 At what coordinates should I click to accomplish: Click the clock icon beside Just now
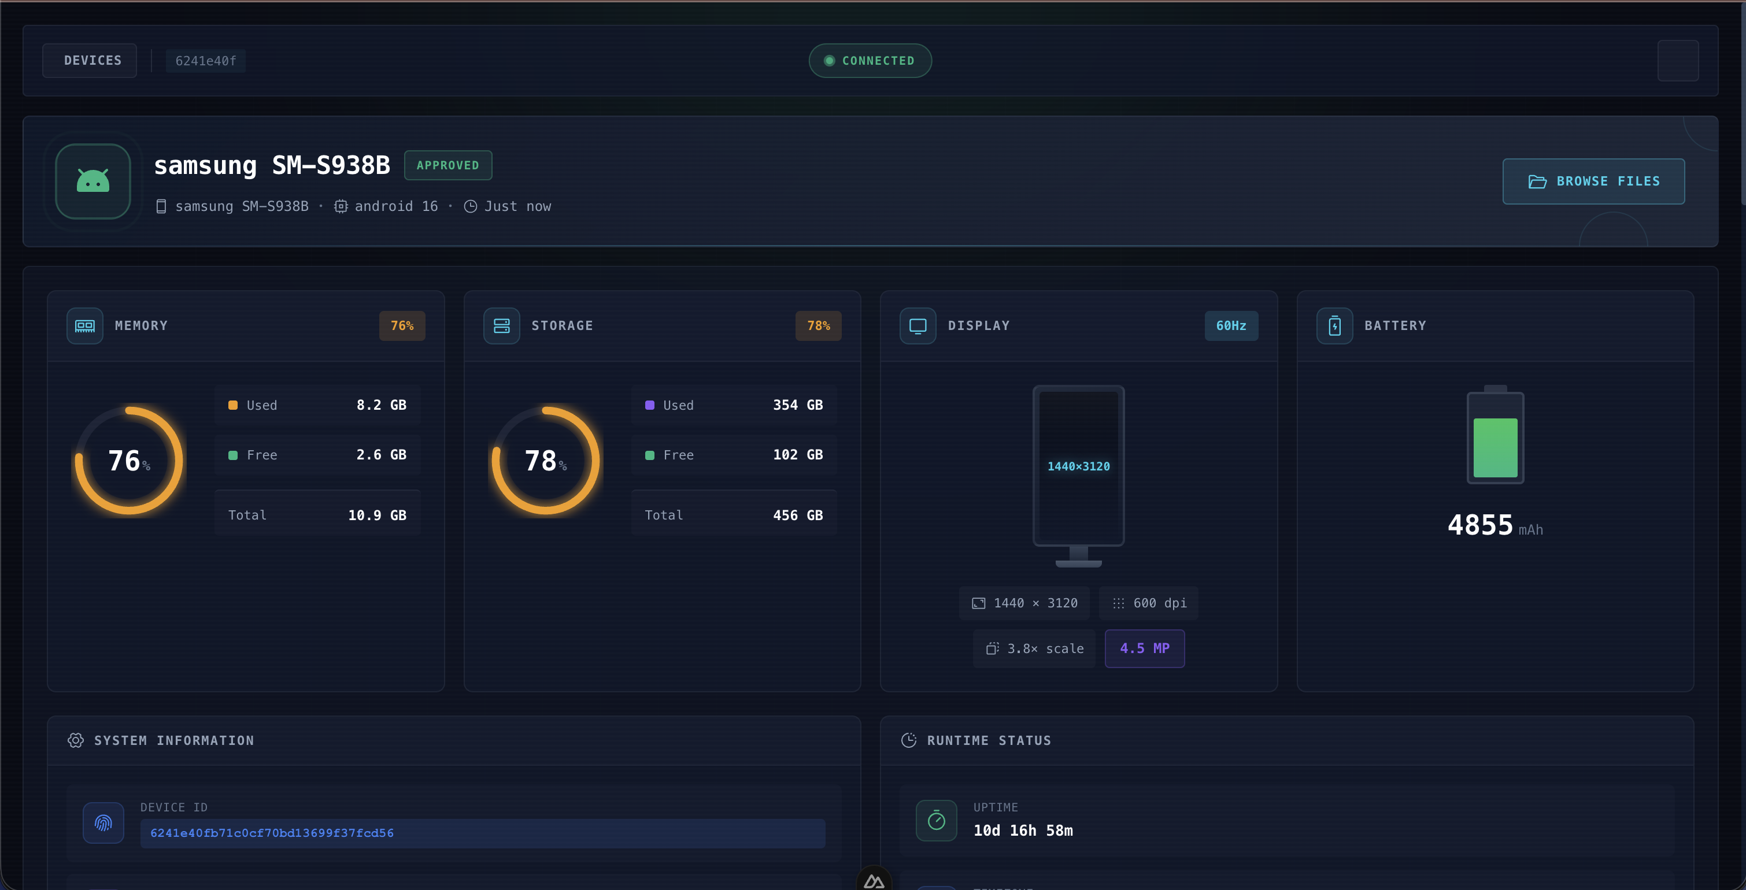click(x=471, y=206)
